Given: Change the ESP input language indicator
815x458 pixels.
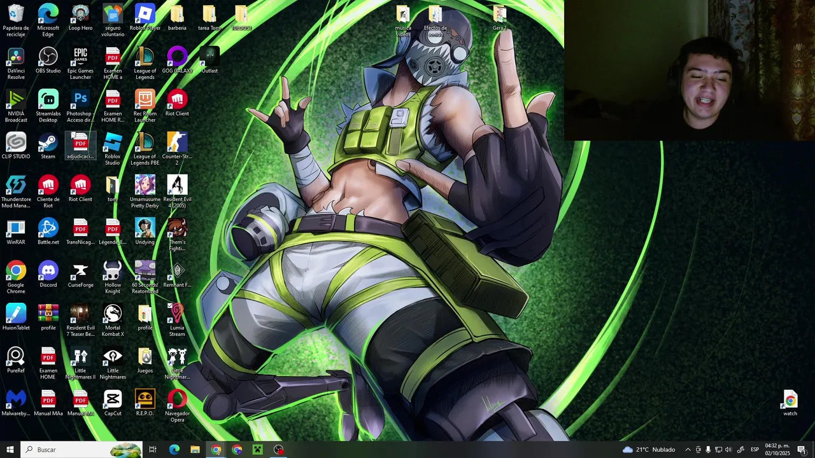Looking at the screenshot, I should [x=755, y=450].
